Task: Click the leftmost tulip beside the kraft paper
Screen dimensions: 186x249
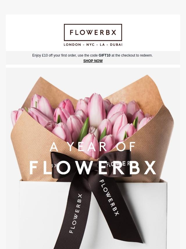Action: click(16, 116)
